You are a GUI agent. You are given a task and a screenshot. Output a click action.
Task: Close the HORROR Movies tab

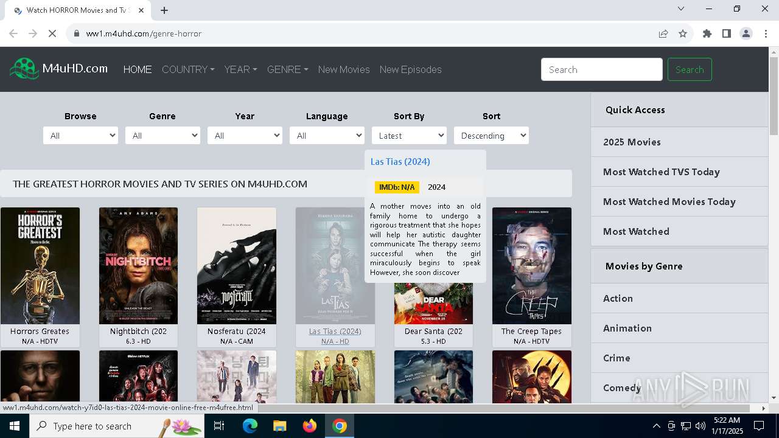[x=142, y=10]
